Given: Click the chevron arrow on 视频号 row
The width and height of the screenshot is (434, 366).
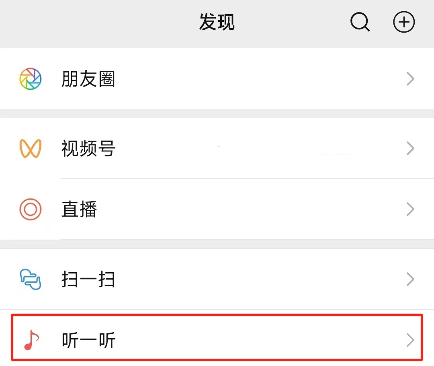Looking at the screenshot, I should tap(410, 149).
